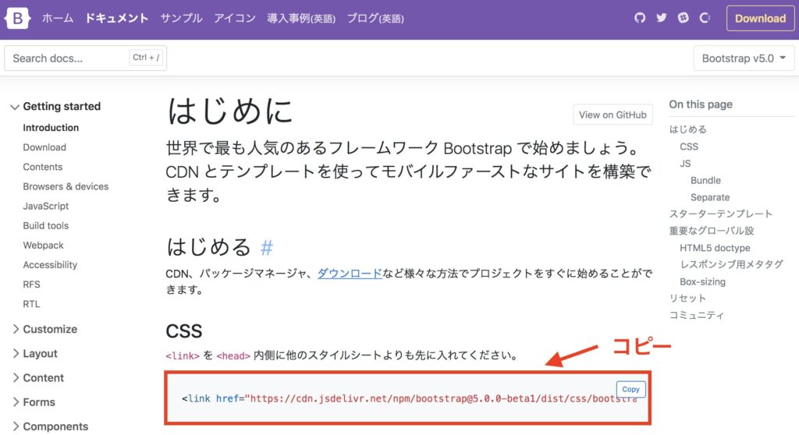The width and height of the screenshot is (799, 435).
Task: Jump to 重要なグローバル設 in On this page
Action: point(712,231)
